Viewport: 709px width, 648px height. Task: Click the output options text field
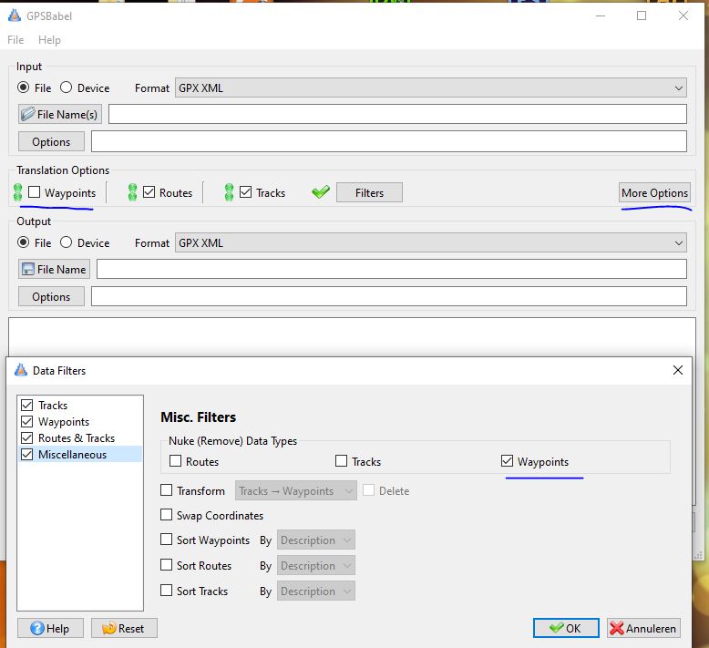point(389,296)
